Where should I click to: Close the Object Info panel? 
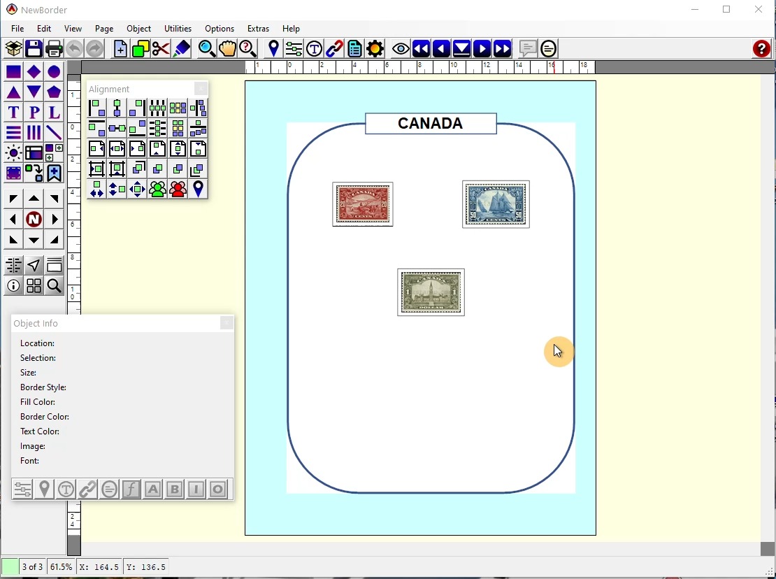pyautogui.click(x=227, y=323)
